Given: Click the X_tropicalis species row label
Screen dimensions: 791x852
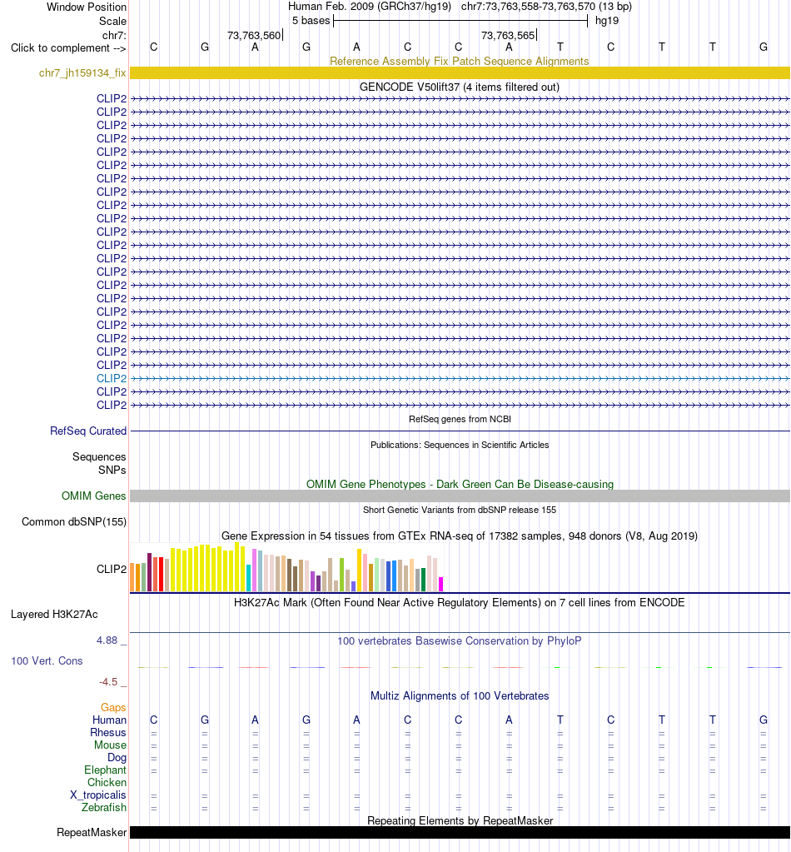Looking at the screenshot, I should pos(98,795).
